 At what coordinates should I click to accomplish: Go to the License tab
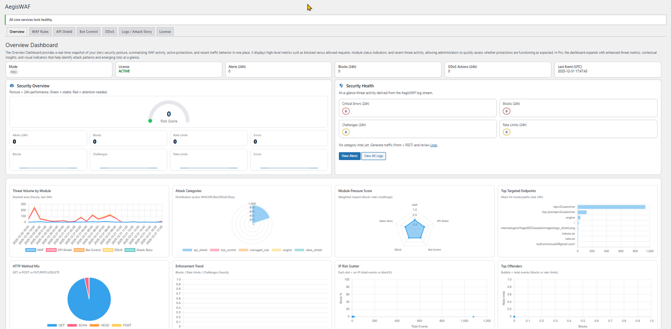(165, 32)
